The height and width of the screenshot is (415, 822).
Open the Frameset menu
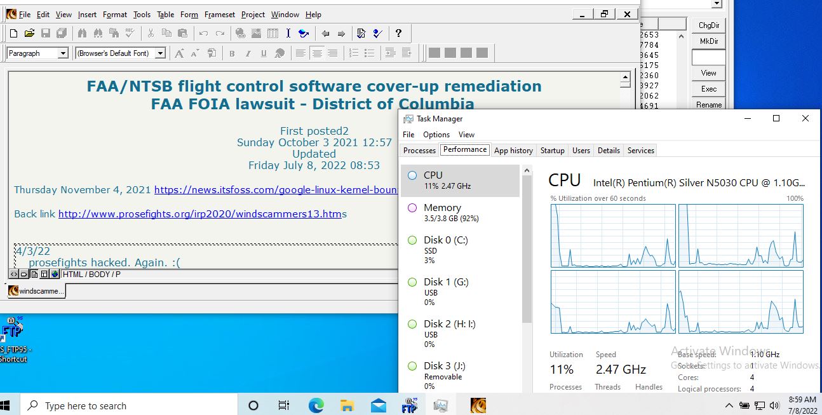click(x=219, y=15)
